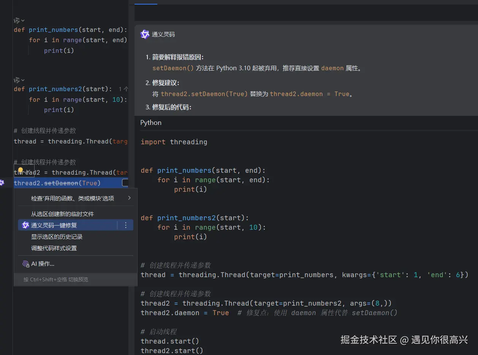This screenshot has width=478, height=355.
Task: Click inline code setDaemon() in the explanation
Action: coord(173,68)
